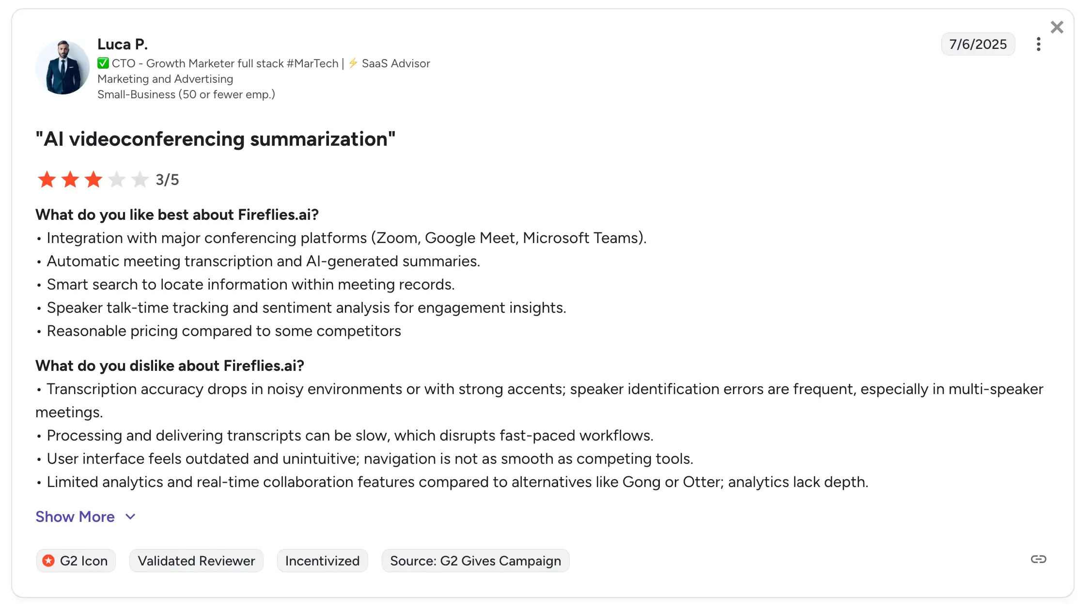Click the "AI videoconferencing summarization" review title

pyautogui.click(x=216, y=139)
